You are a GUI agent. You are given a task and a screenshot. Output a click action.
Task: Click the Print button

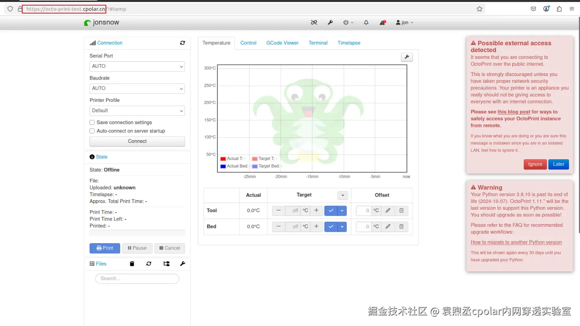(x=105, y=248)
